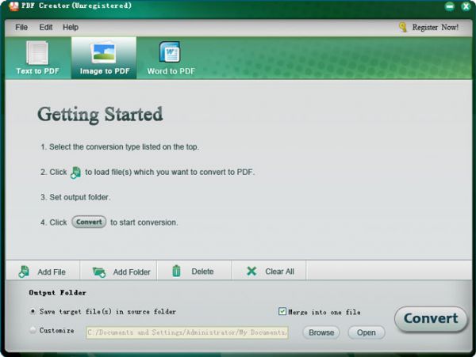
Task: Switch to the Word to PDF tab
Action: click(171, 58)
